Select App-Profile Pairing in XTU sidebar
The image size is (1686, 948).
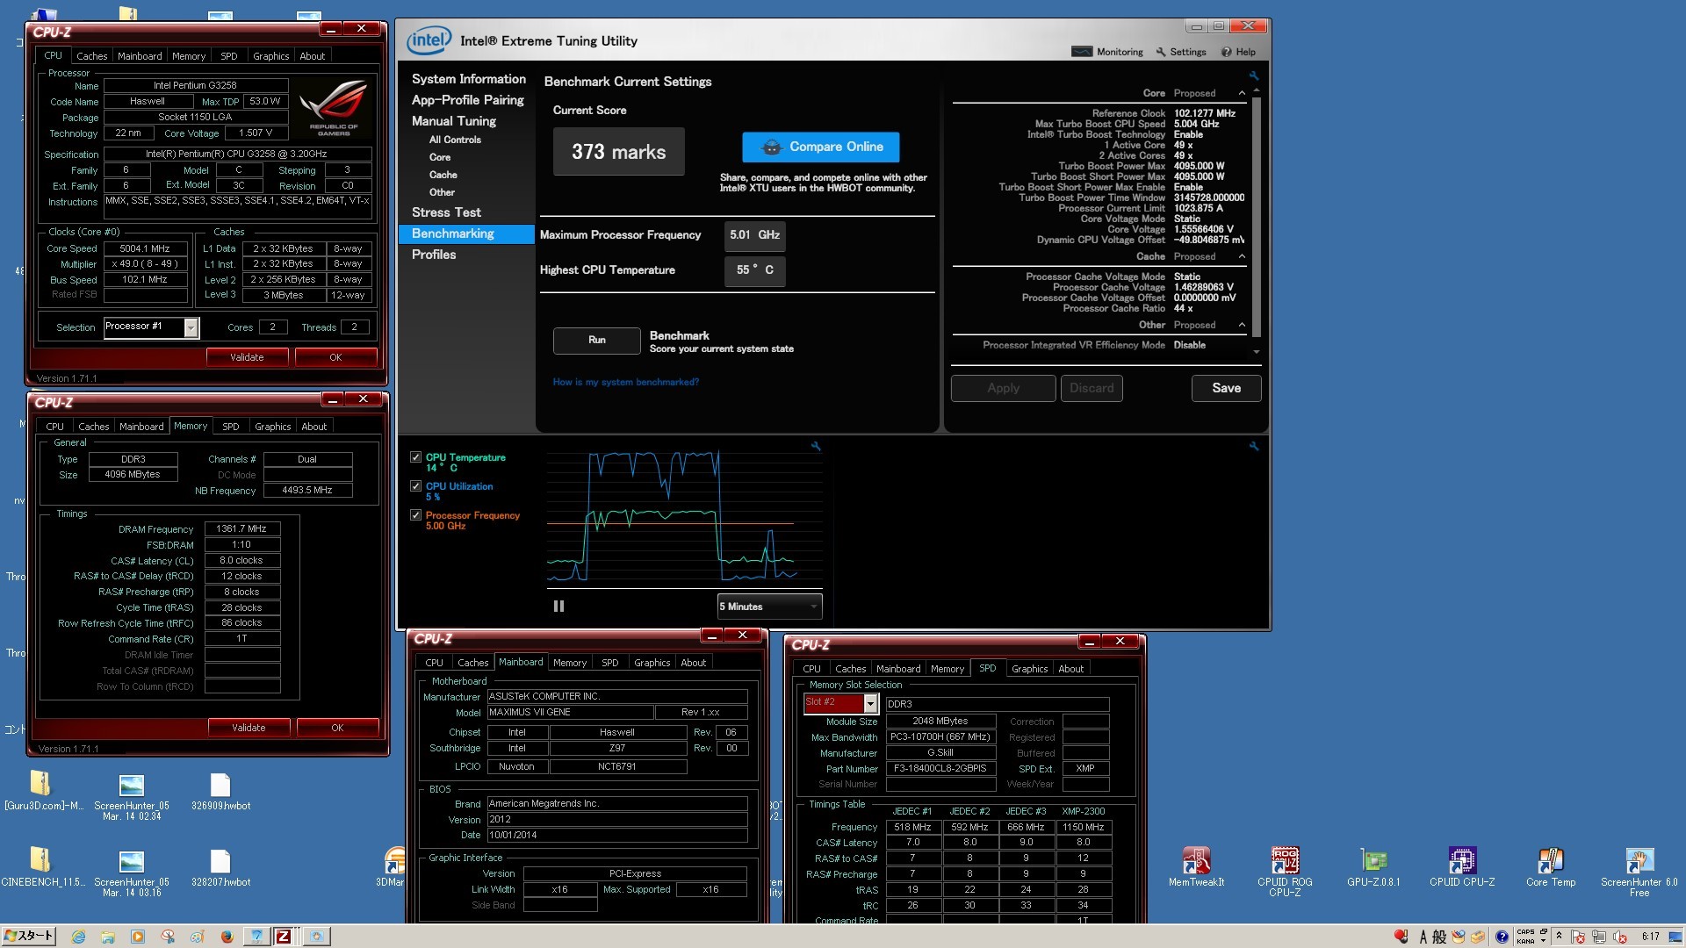467,100
